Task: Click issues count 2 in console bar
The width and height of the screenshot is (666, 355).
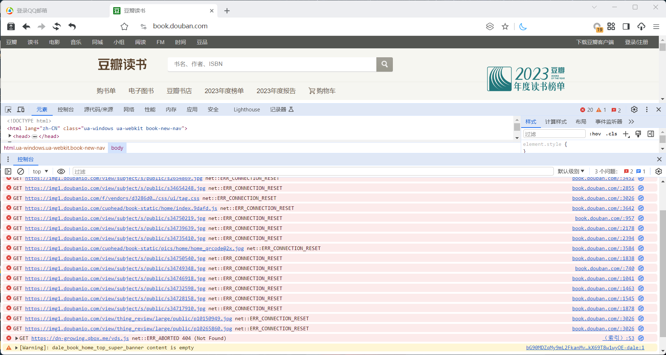Action: (x=629, y=172)
